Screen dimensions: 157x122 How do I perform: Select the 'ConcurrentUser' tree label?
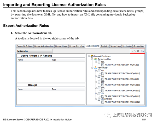(104, 59)
